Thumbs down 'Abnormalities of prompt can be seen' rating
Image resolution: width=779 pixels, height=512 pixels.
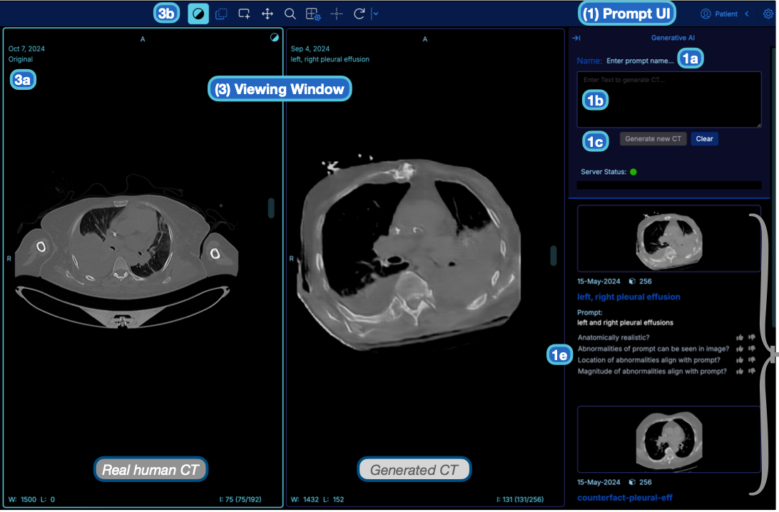[752, 349]
